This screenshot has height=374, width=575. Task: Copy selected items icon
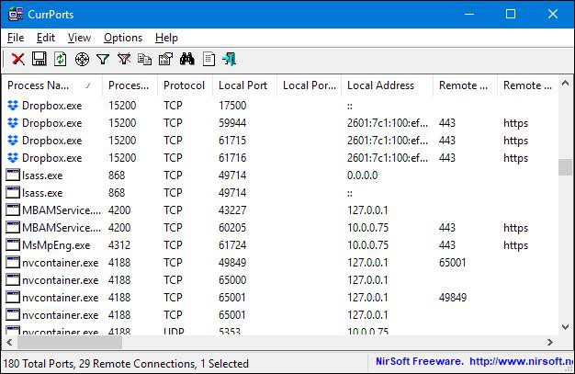point(144,59)
